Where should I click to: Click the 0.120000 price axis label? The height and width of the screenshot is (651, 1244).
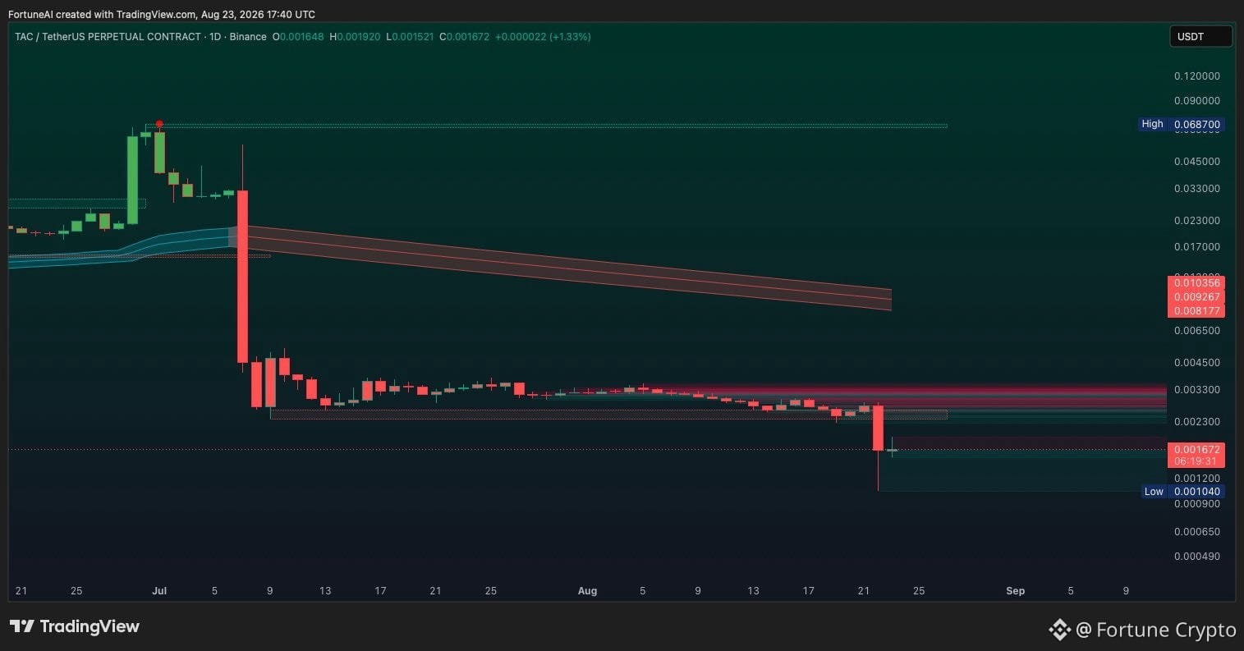(1197, 76)
